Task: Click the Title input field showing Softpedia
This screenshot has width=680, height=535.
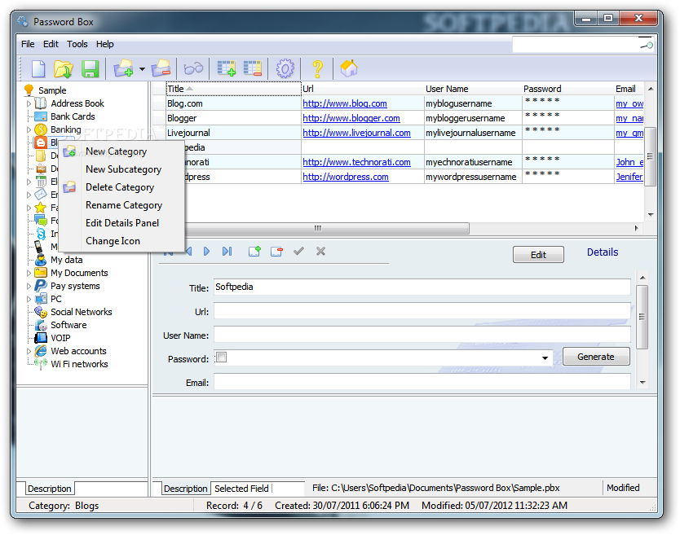Action: (x=422, y=287)
